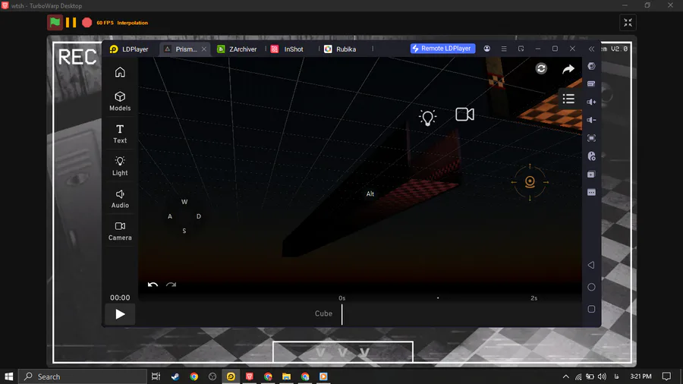Click the 2s mark on the timeline
Image resolution: width=683 pixels, height=384 pixels.
tap(534, 298)
